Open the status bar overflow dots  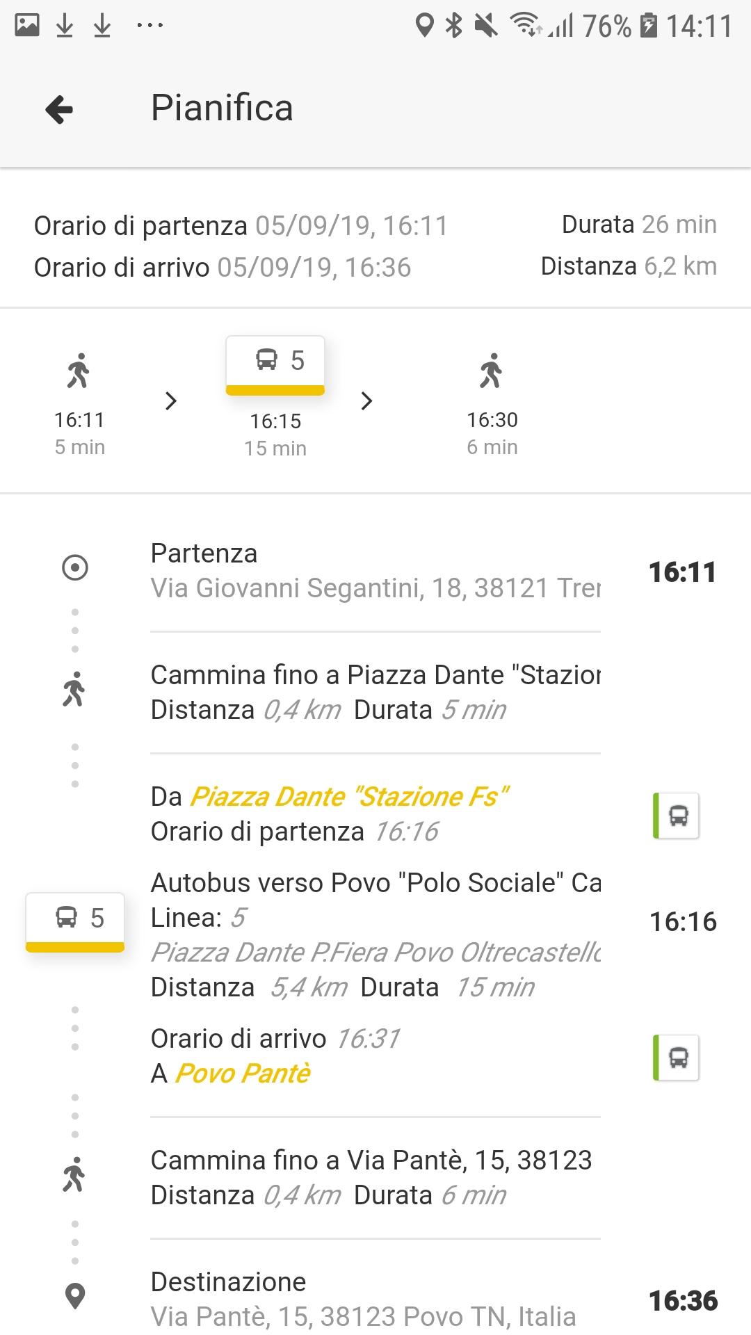pos(150,26)
